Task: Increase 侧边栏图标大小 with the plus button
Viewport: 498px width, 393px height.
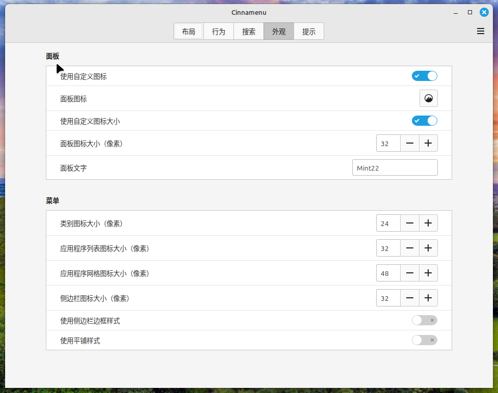Action: [428, 298]
